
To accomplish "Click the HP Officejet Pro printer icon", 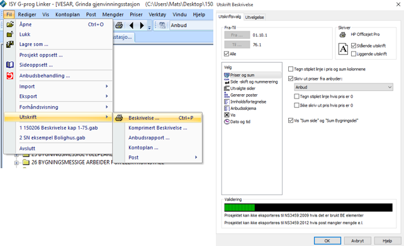I will (x=342, y=35).
